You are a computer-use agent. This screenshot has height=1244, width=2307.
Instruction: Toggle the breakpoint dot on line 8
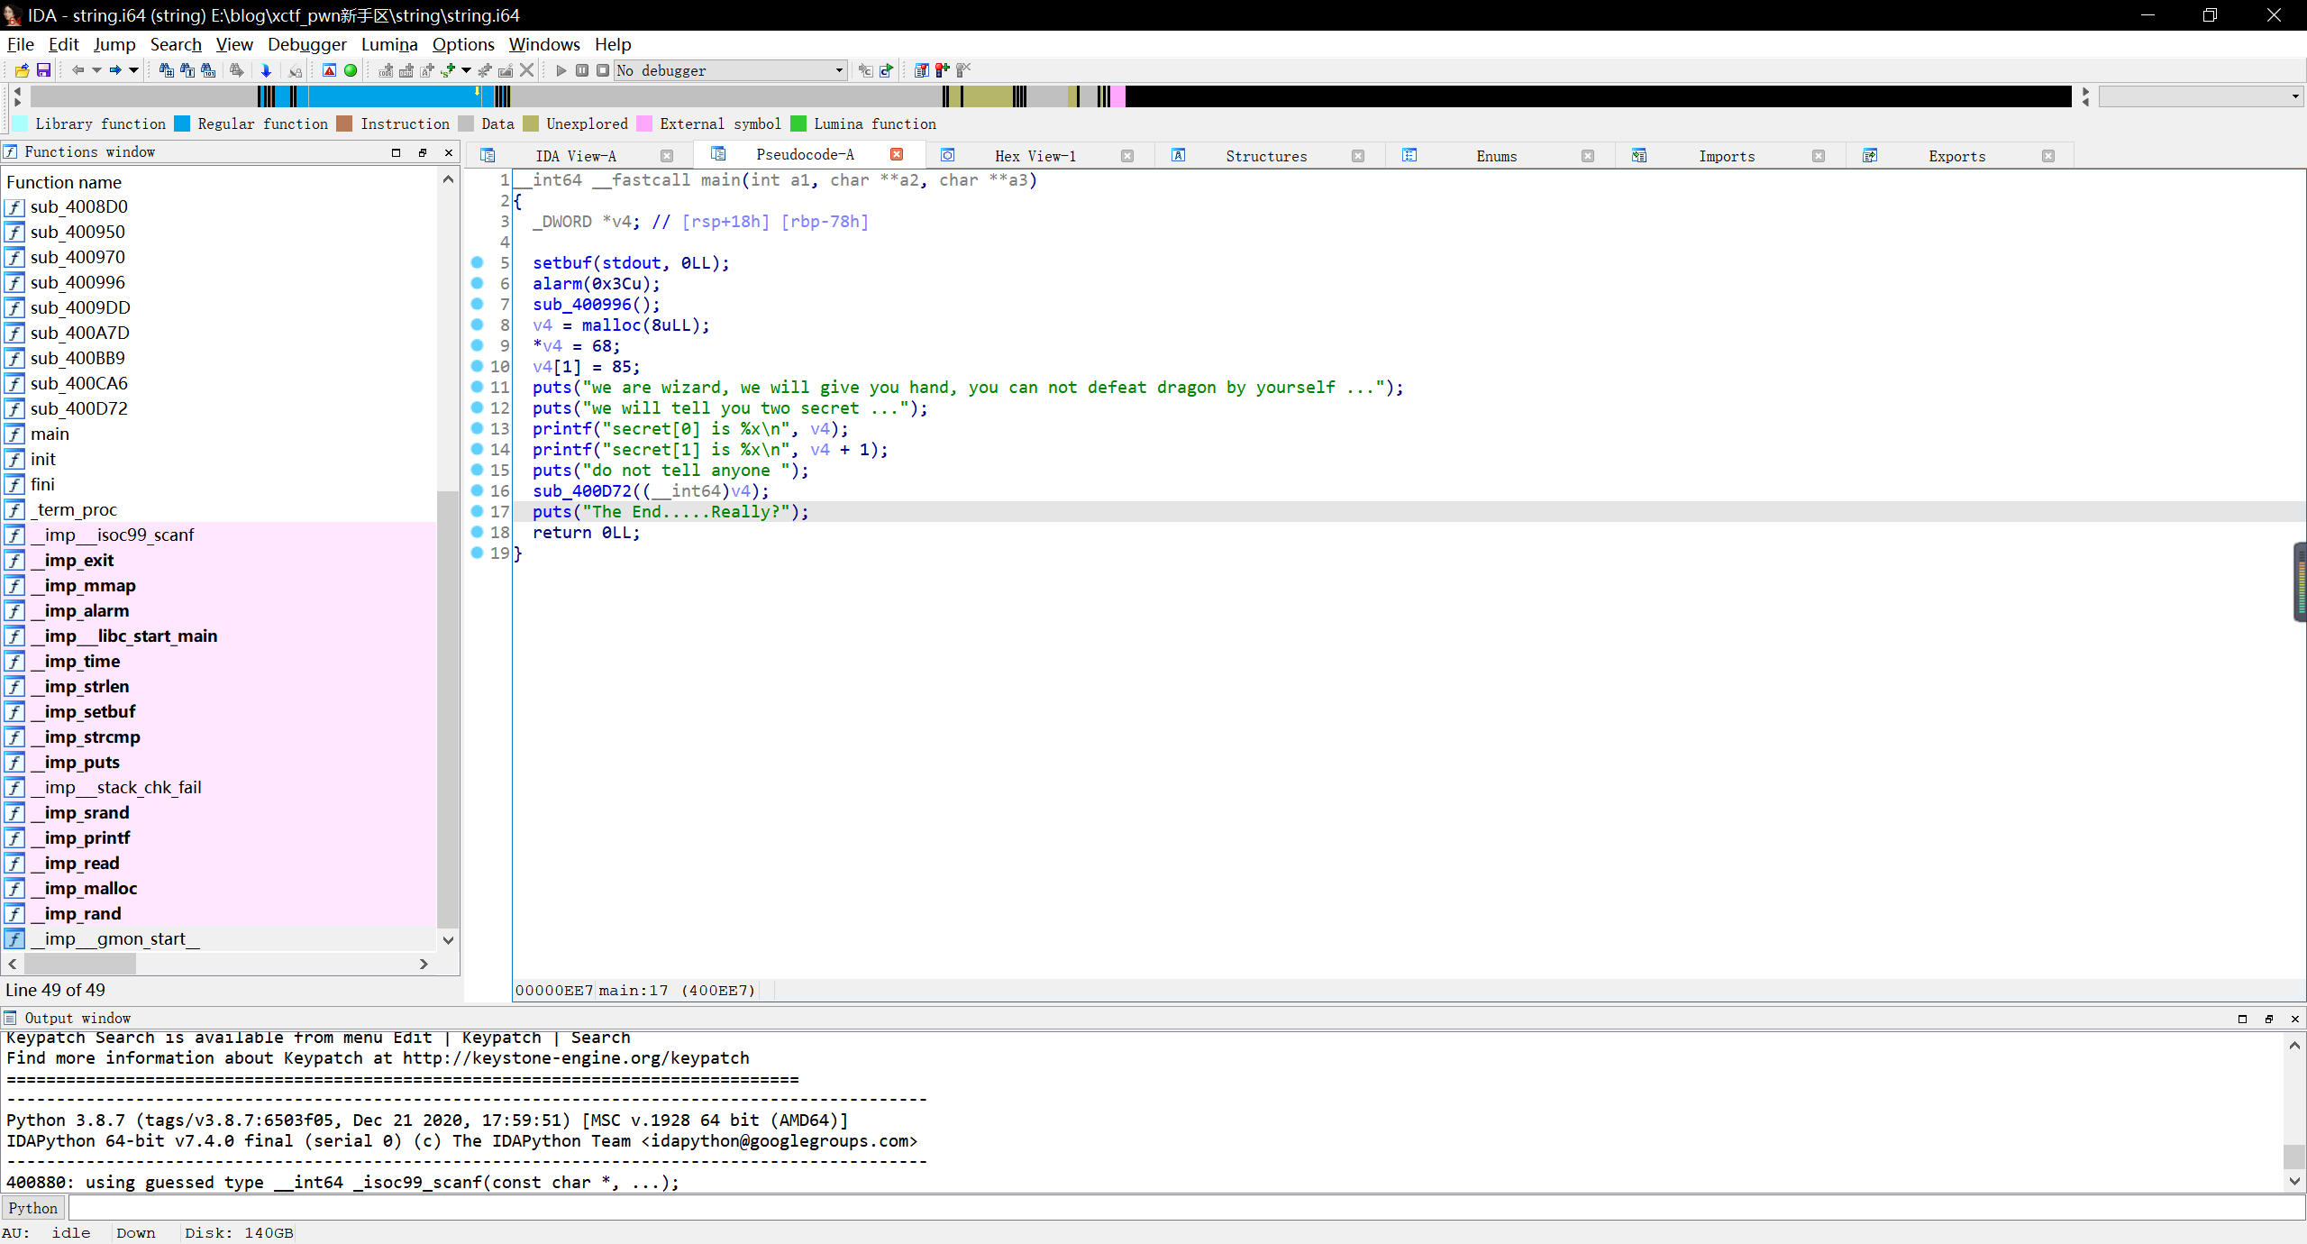click(477, 325)
